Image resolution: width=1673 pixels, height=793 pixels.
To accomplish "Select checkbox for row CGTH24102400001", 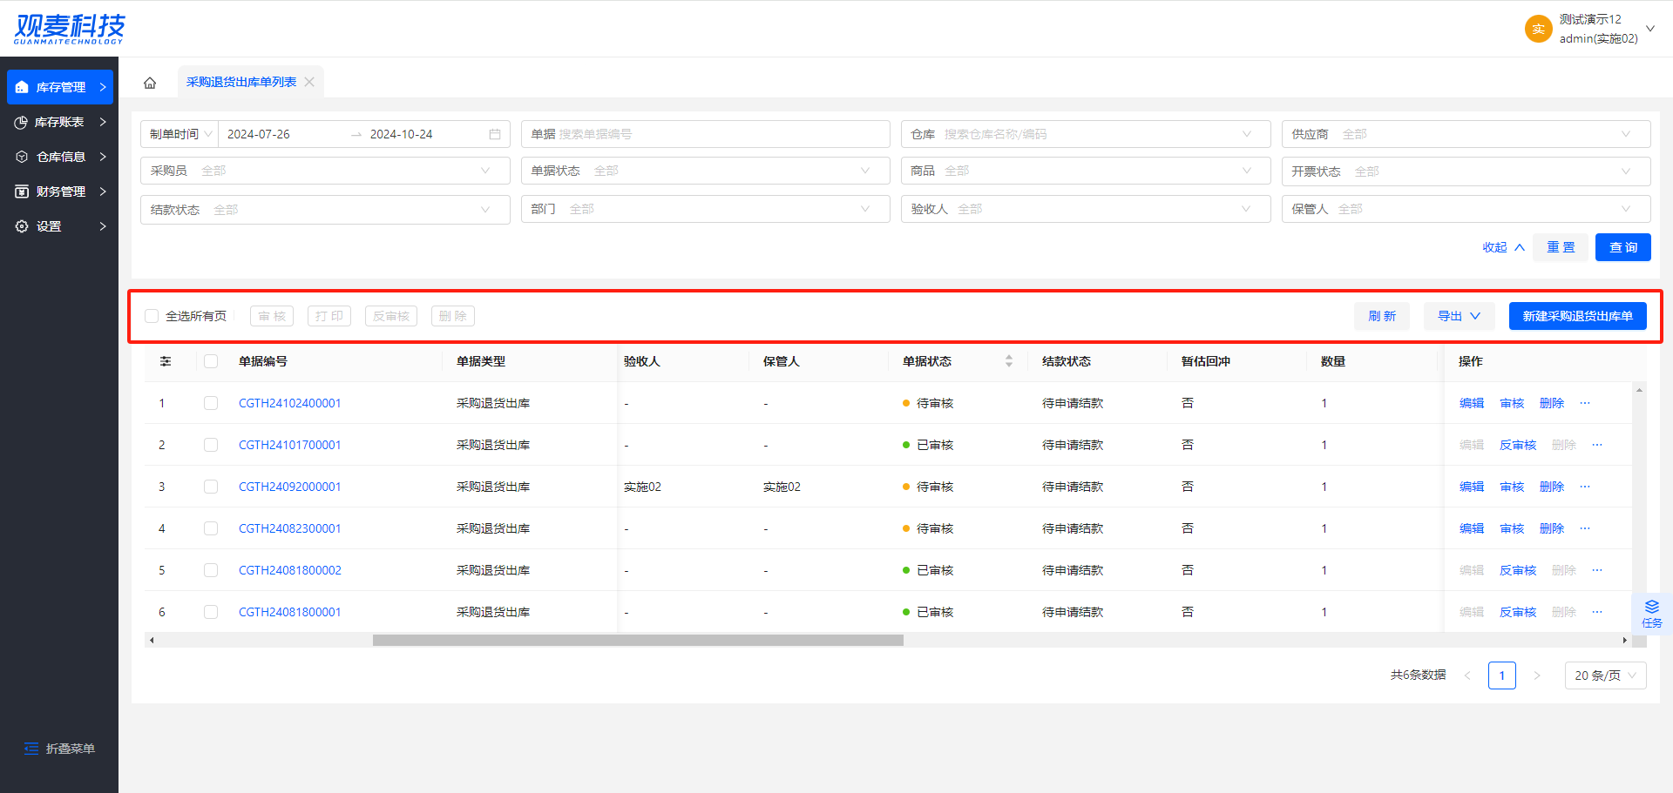I will 211,403.
